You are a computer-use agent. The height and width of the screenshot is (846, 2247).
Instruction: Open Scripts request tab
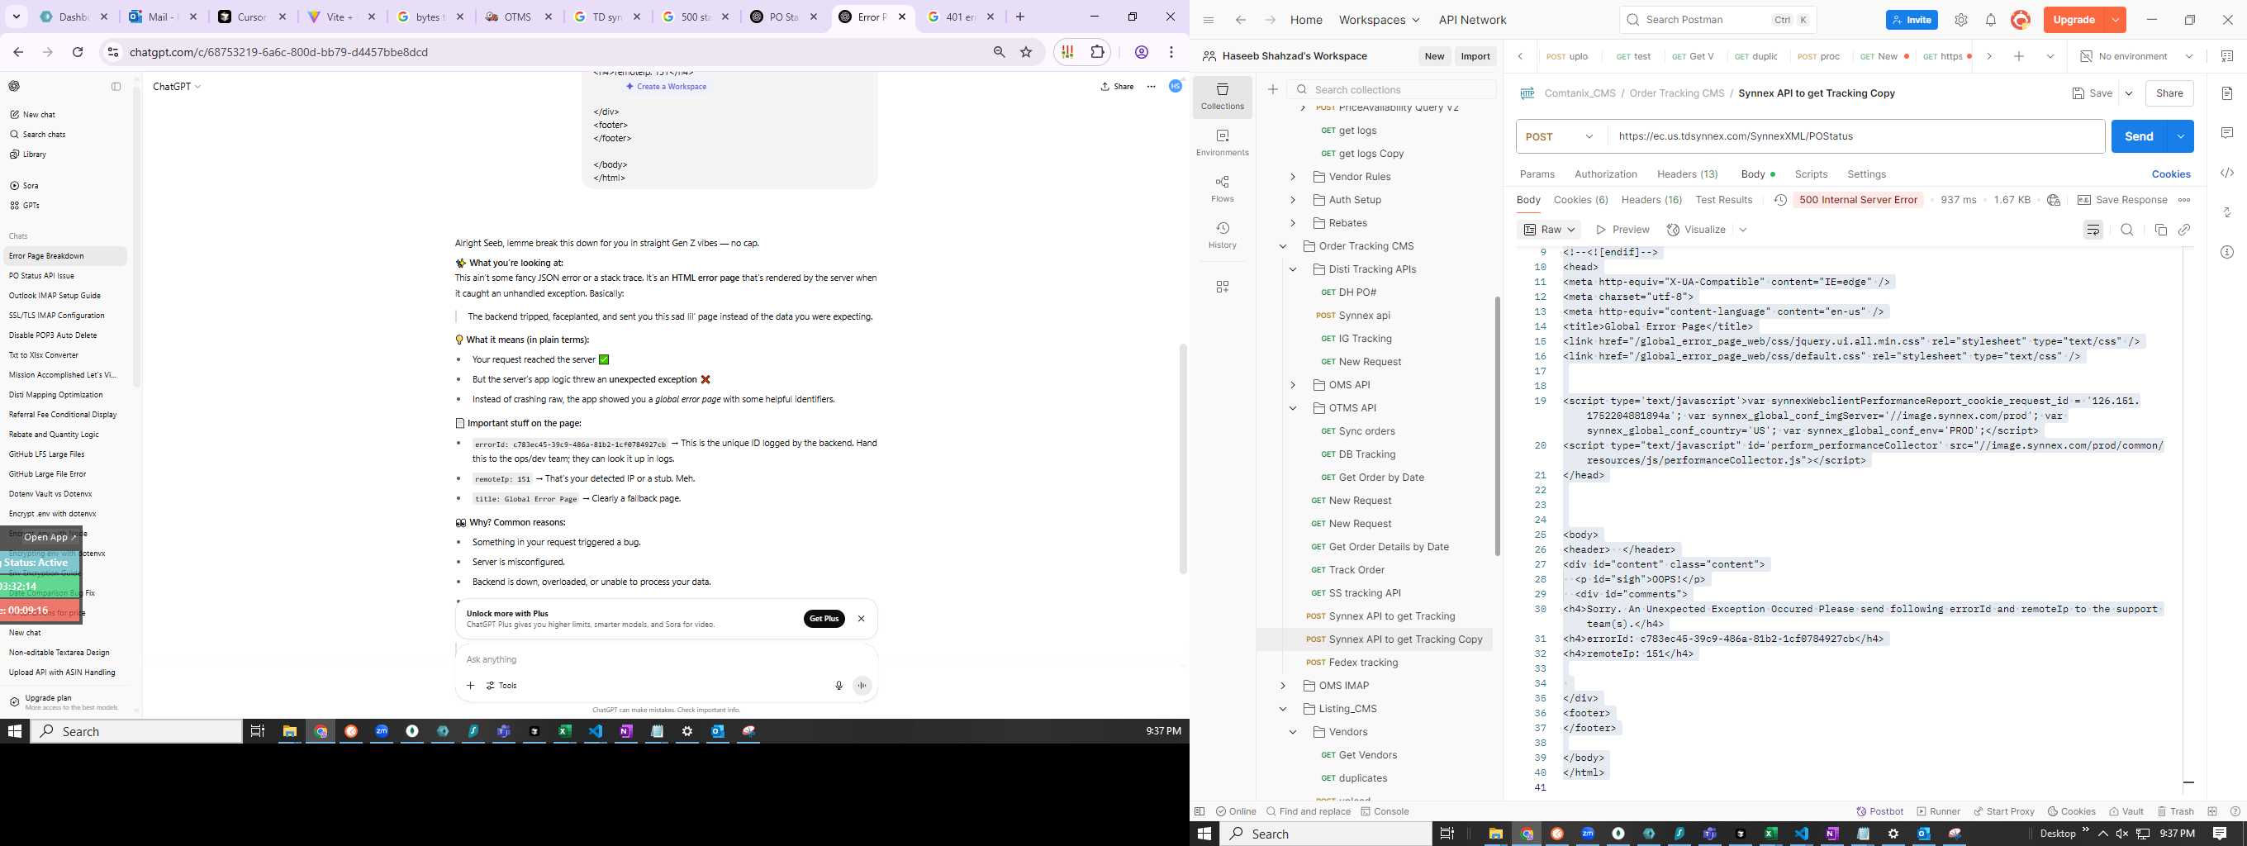[1811, 174]
